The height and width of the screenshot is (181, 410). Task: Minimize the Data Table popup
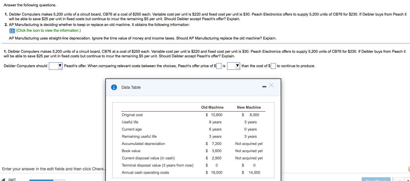264,87
